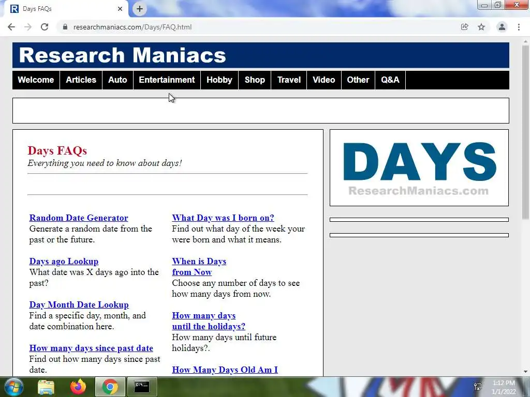View site security lock icon
Viewport: 530px width, 397px height.
(65, 27)
